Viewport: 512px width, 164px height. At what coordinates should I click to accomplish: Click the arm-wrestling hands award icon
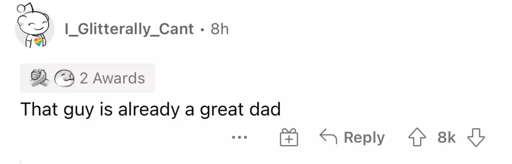(39, 78)
